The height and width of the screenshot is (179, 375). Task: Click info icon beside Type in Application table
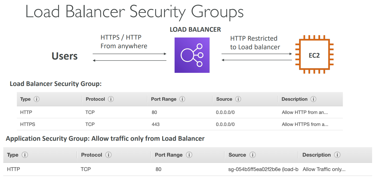(x=25, y=155)
